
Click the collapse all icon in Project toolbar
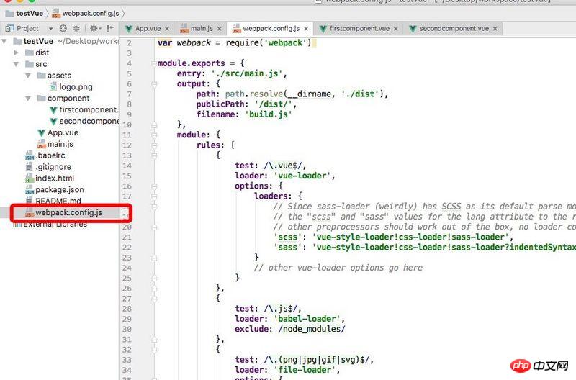(76, 28)
